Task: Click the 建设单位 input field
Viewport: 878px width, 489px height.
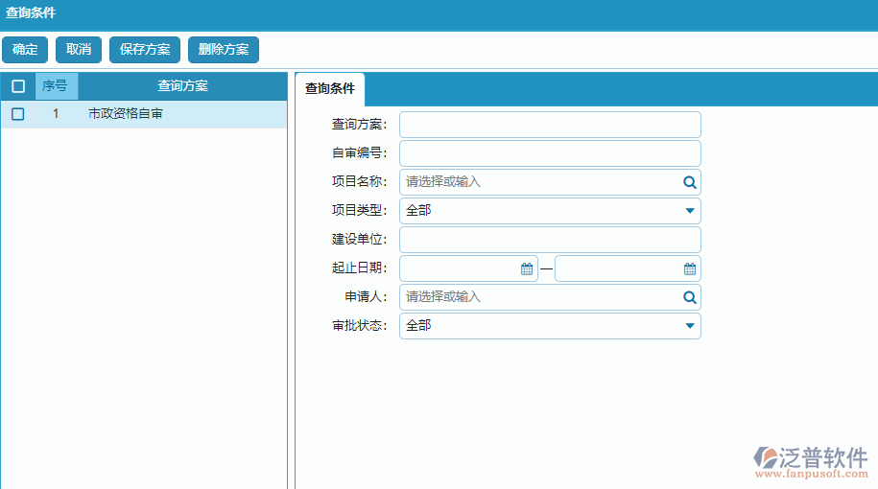Action: (x=550, y=240)
